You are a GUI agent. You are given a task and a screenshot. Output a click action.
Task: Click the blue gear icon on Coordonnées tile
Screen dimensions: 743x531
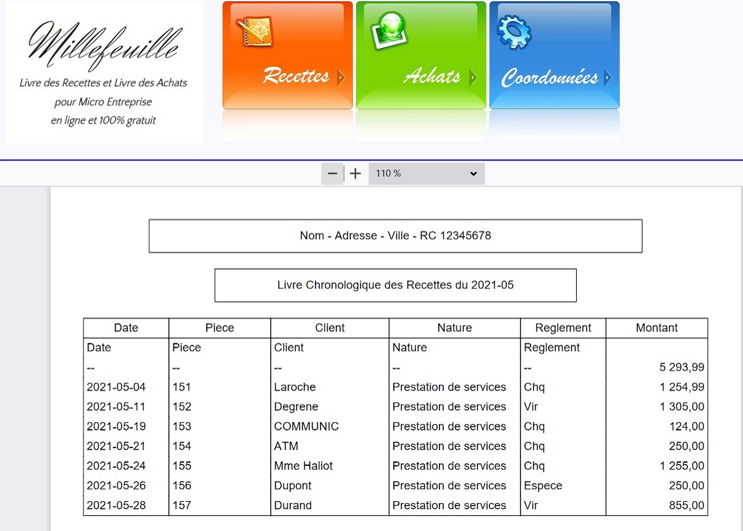coord(515,30)
